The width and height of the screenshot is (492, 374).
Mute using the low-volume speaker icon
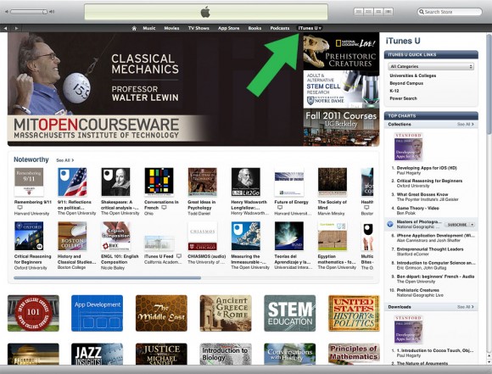tap(6, 12)
